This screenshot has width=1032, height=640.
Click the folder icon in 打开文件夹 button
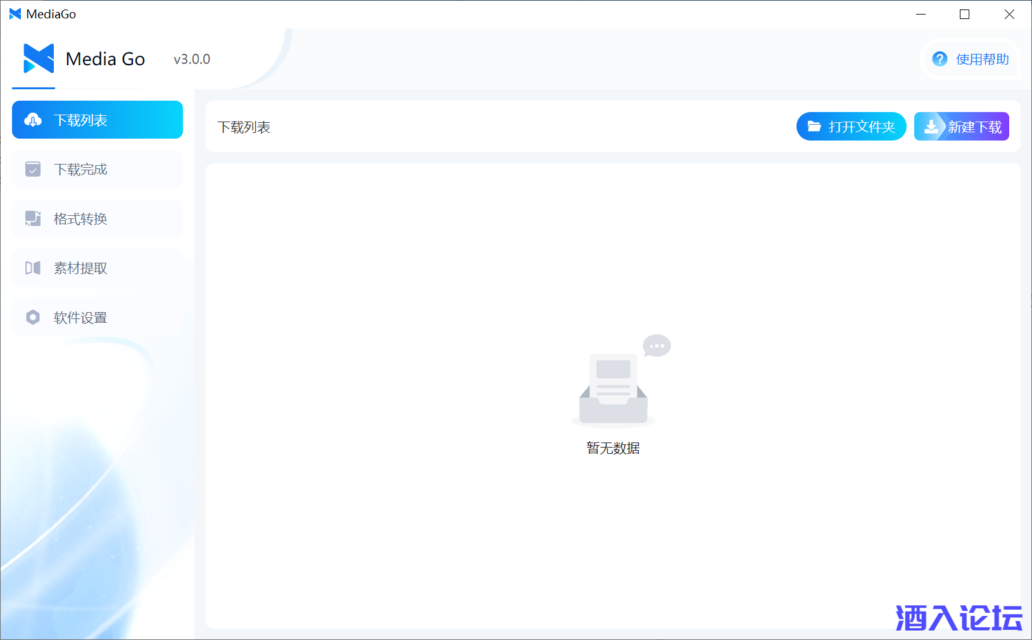[x=814, y=127]
